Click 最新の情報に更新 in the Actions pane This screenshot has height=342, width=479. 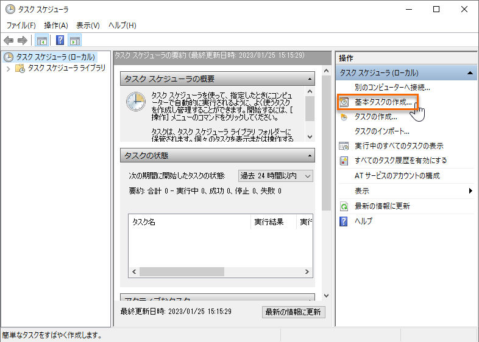382,206
